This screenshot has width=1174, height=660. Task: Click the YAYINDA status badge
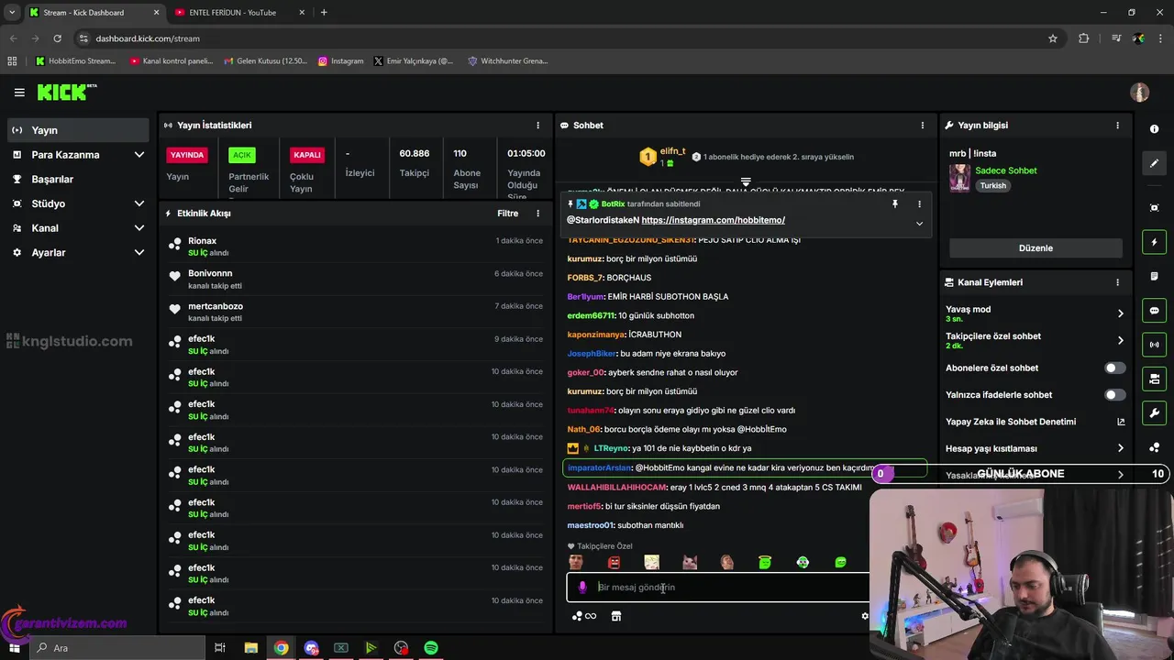[187, 155]
